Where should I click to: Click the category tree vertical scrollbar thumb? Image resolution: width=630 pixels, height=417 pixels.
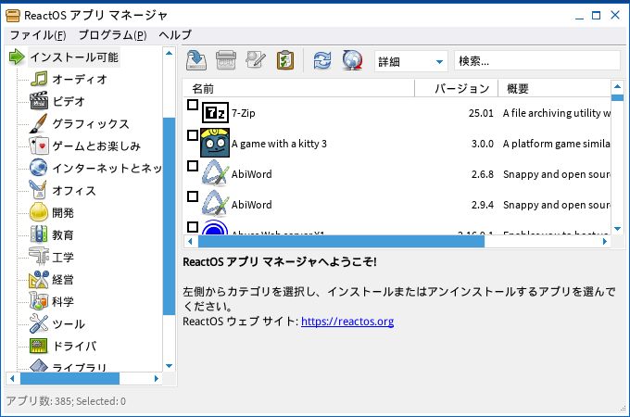coord(170,216)
